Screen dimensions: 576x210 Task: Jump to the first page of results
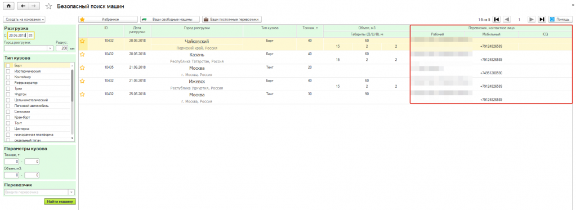point(497,19)
